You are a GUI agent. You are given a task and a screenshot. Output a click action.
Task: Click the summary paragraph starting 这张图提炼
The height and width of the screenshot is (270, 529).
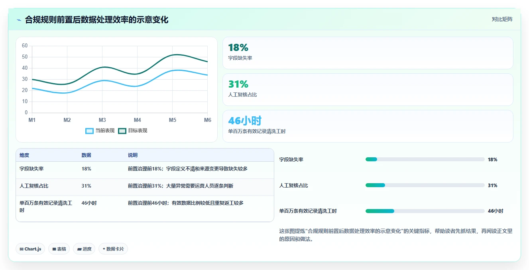point(396,235)
